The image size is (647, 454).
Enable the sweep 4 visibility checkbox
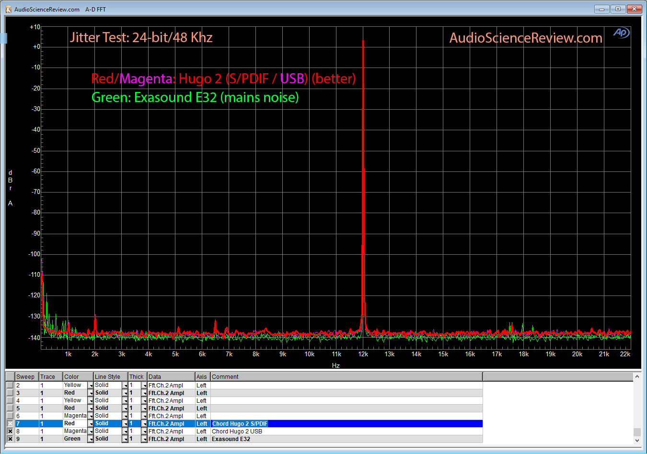pos(10,400)
